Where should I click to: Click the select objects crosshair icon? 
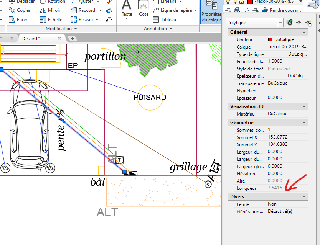(299, 23)
